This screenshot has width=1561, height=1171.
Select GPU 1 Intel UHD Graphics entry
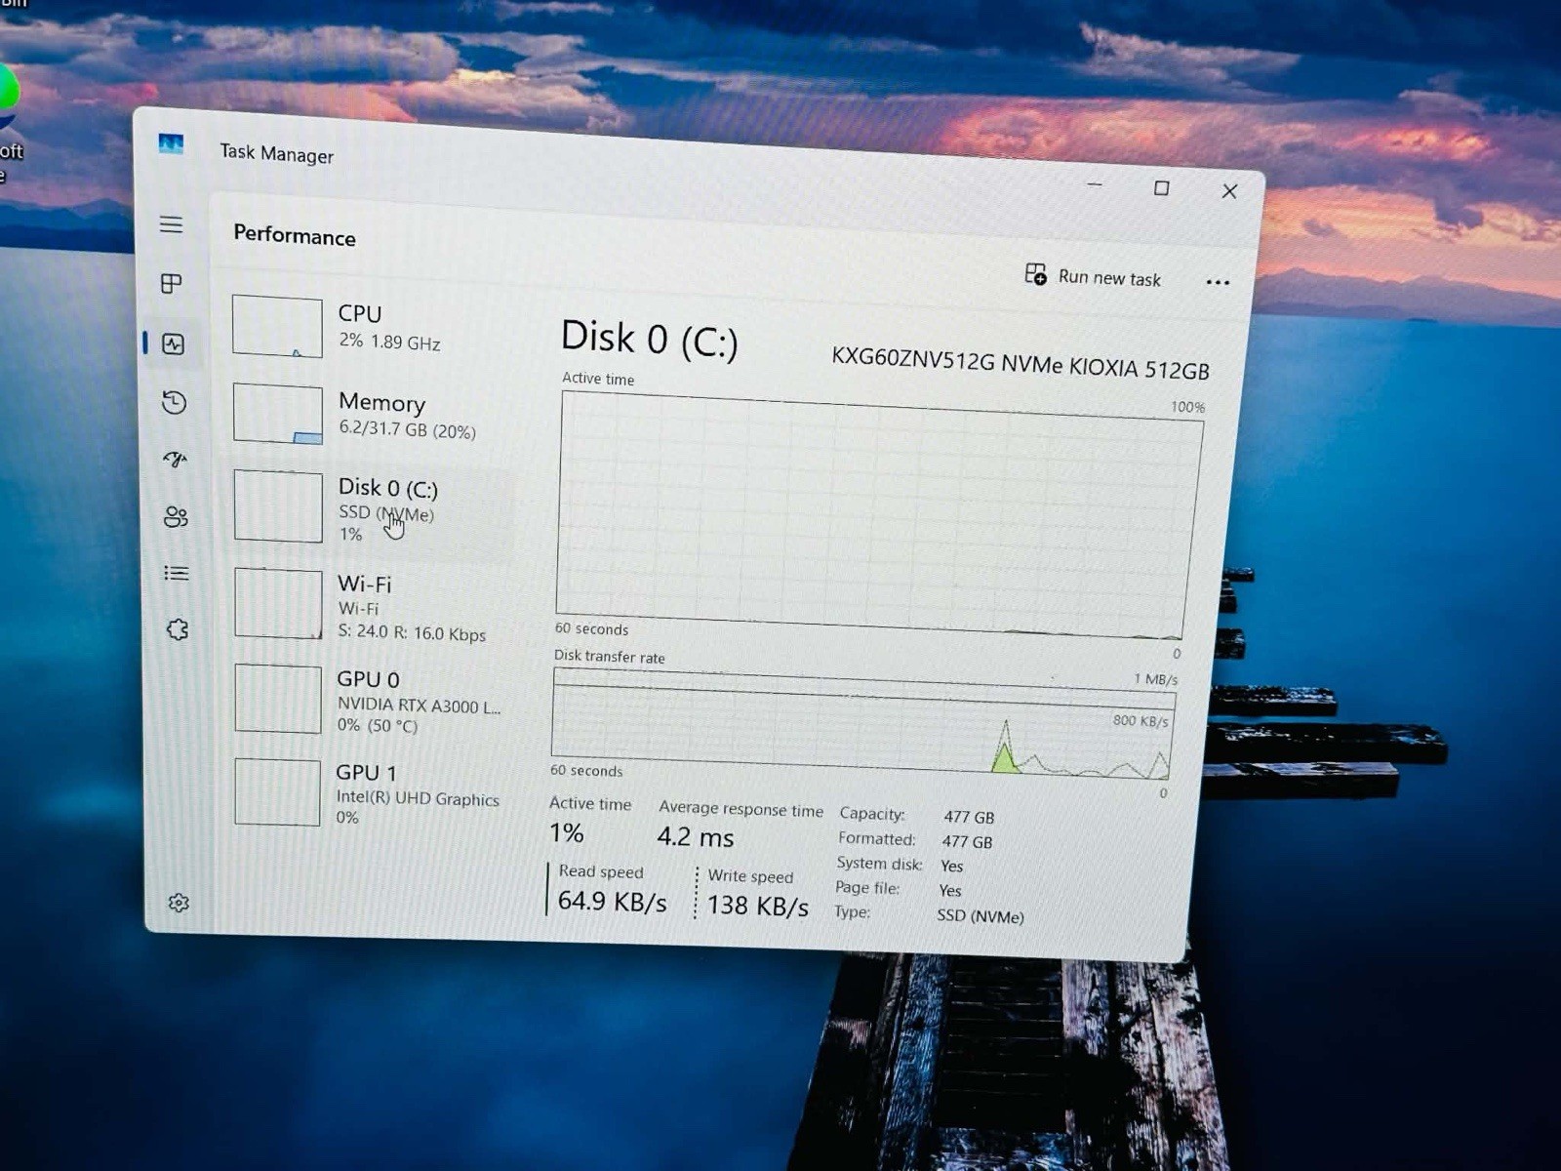pyautogui.click(x=369, y=793)
